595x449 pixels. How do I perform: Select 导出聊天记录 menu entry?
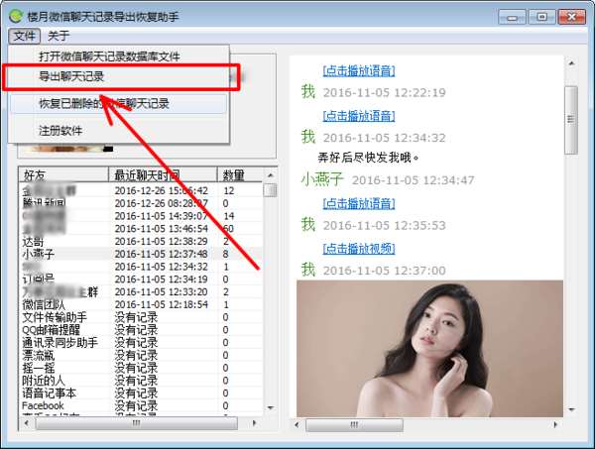pos(71,77)
